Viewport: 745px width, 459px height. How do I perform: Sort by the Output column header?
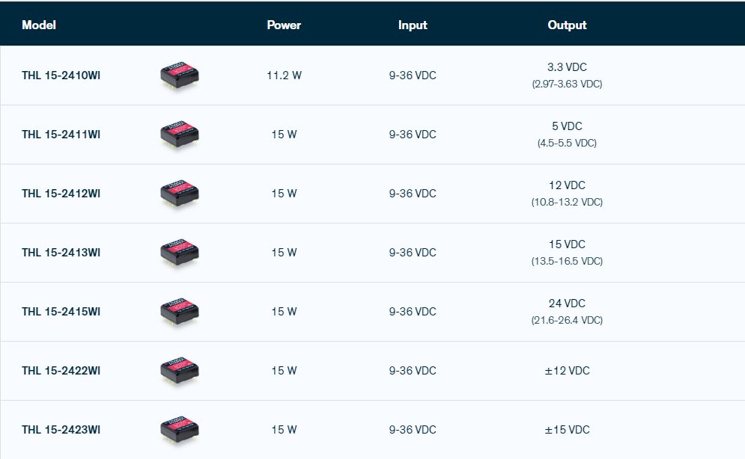[567, 25]
